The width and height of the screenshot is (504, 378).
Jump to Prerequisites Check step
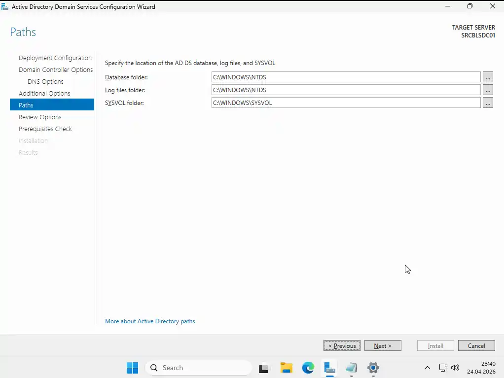[45, 129]
